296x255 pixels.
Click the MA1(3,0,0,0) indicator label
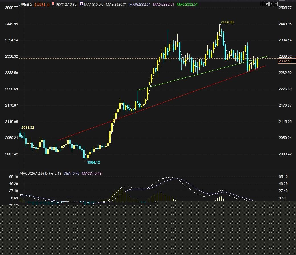[94, 5]
